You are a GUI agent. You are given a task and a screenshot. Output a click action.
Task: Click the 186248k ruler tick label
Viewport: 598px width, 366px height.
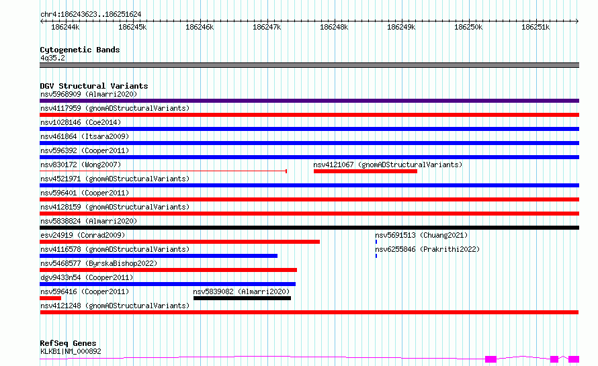click(x=334, y=27)
